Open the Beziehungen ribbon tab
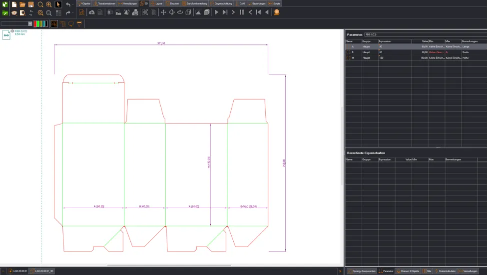 (x=257, y=3)
